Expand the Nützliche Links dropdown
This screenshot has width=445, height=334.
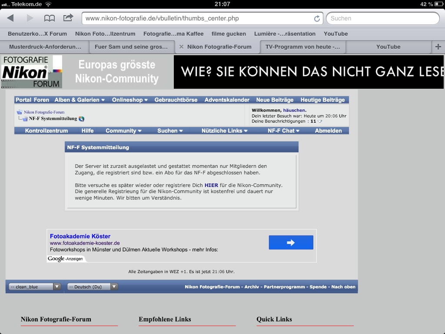point(225,130)
